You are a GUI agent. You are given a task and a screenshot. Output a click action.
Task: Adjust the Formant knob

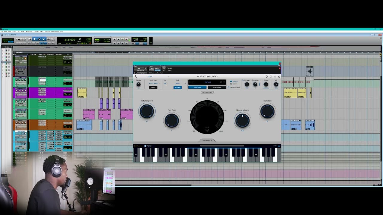coord(247,84)
